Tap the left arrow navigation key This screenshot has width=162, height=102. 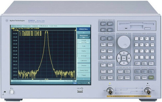[x=119, y=58]
